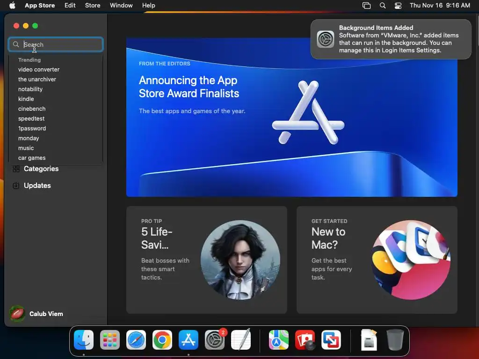This screenshot has width=479, height=359.
Task: Select trending search "car games"
Action: [32, 158]
